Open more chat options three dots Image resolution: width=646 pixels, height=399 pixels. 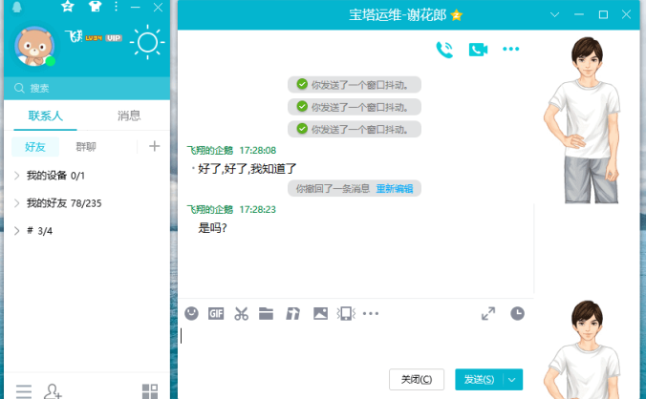[511, 49]
